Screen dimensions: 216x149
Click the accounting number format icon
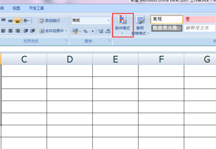[75, 31]
